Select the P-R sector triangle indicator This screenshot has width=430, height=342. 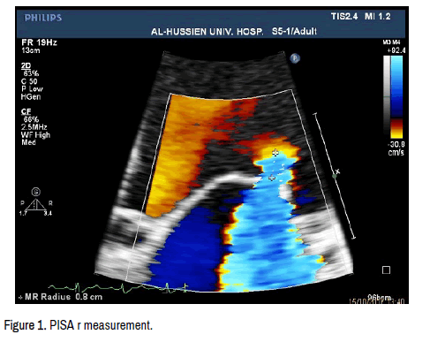coord(35,204)
